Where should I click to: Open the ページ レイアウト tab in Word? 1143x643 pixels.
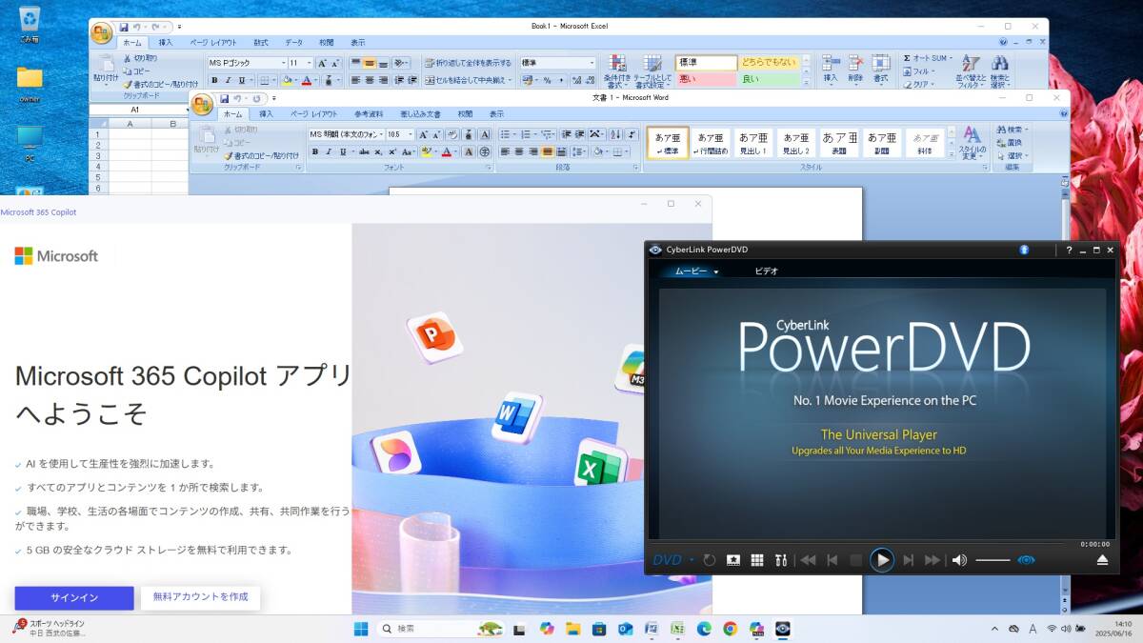point(313,113)
